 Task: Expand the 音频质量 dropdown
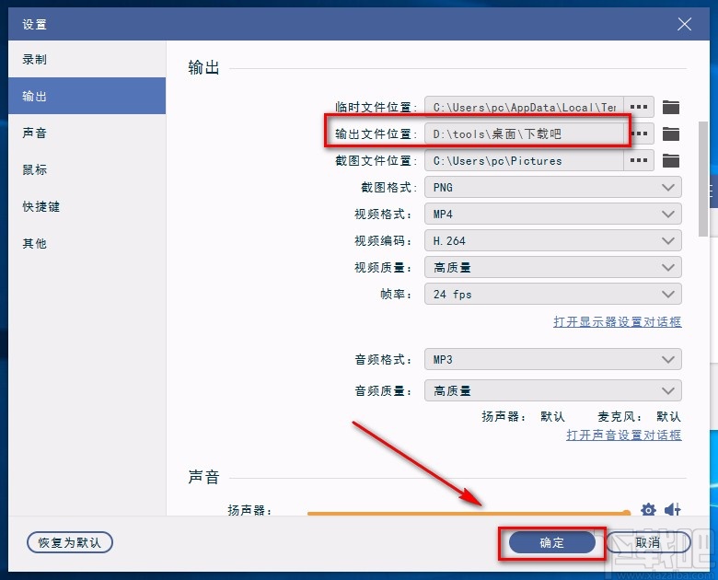pyautogui.click(x=552, y=390)
